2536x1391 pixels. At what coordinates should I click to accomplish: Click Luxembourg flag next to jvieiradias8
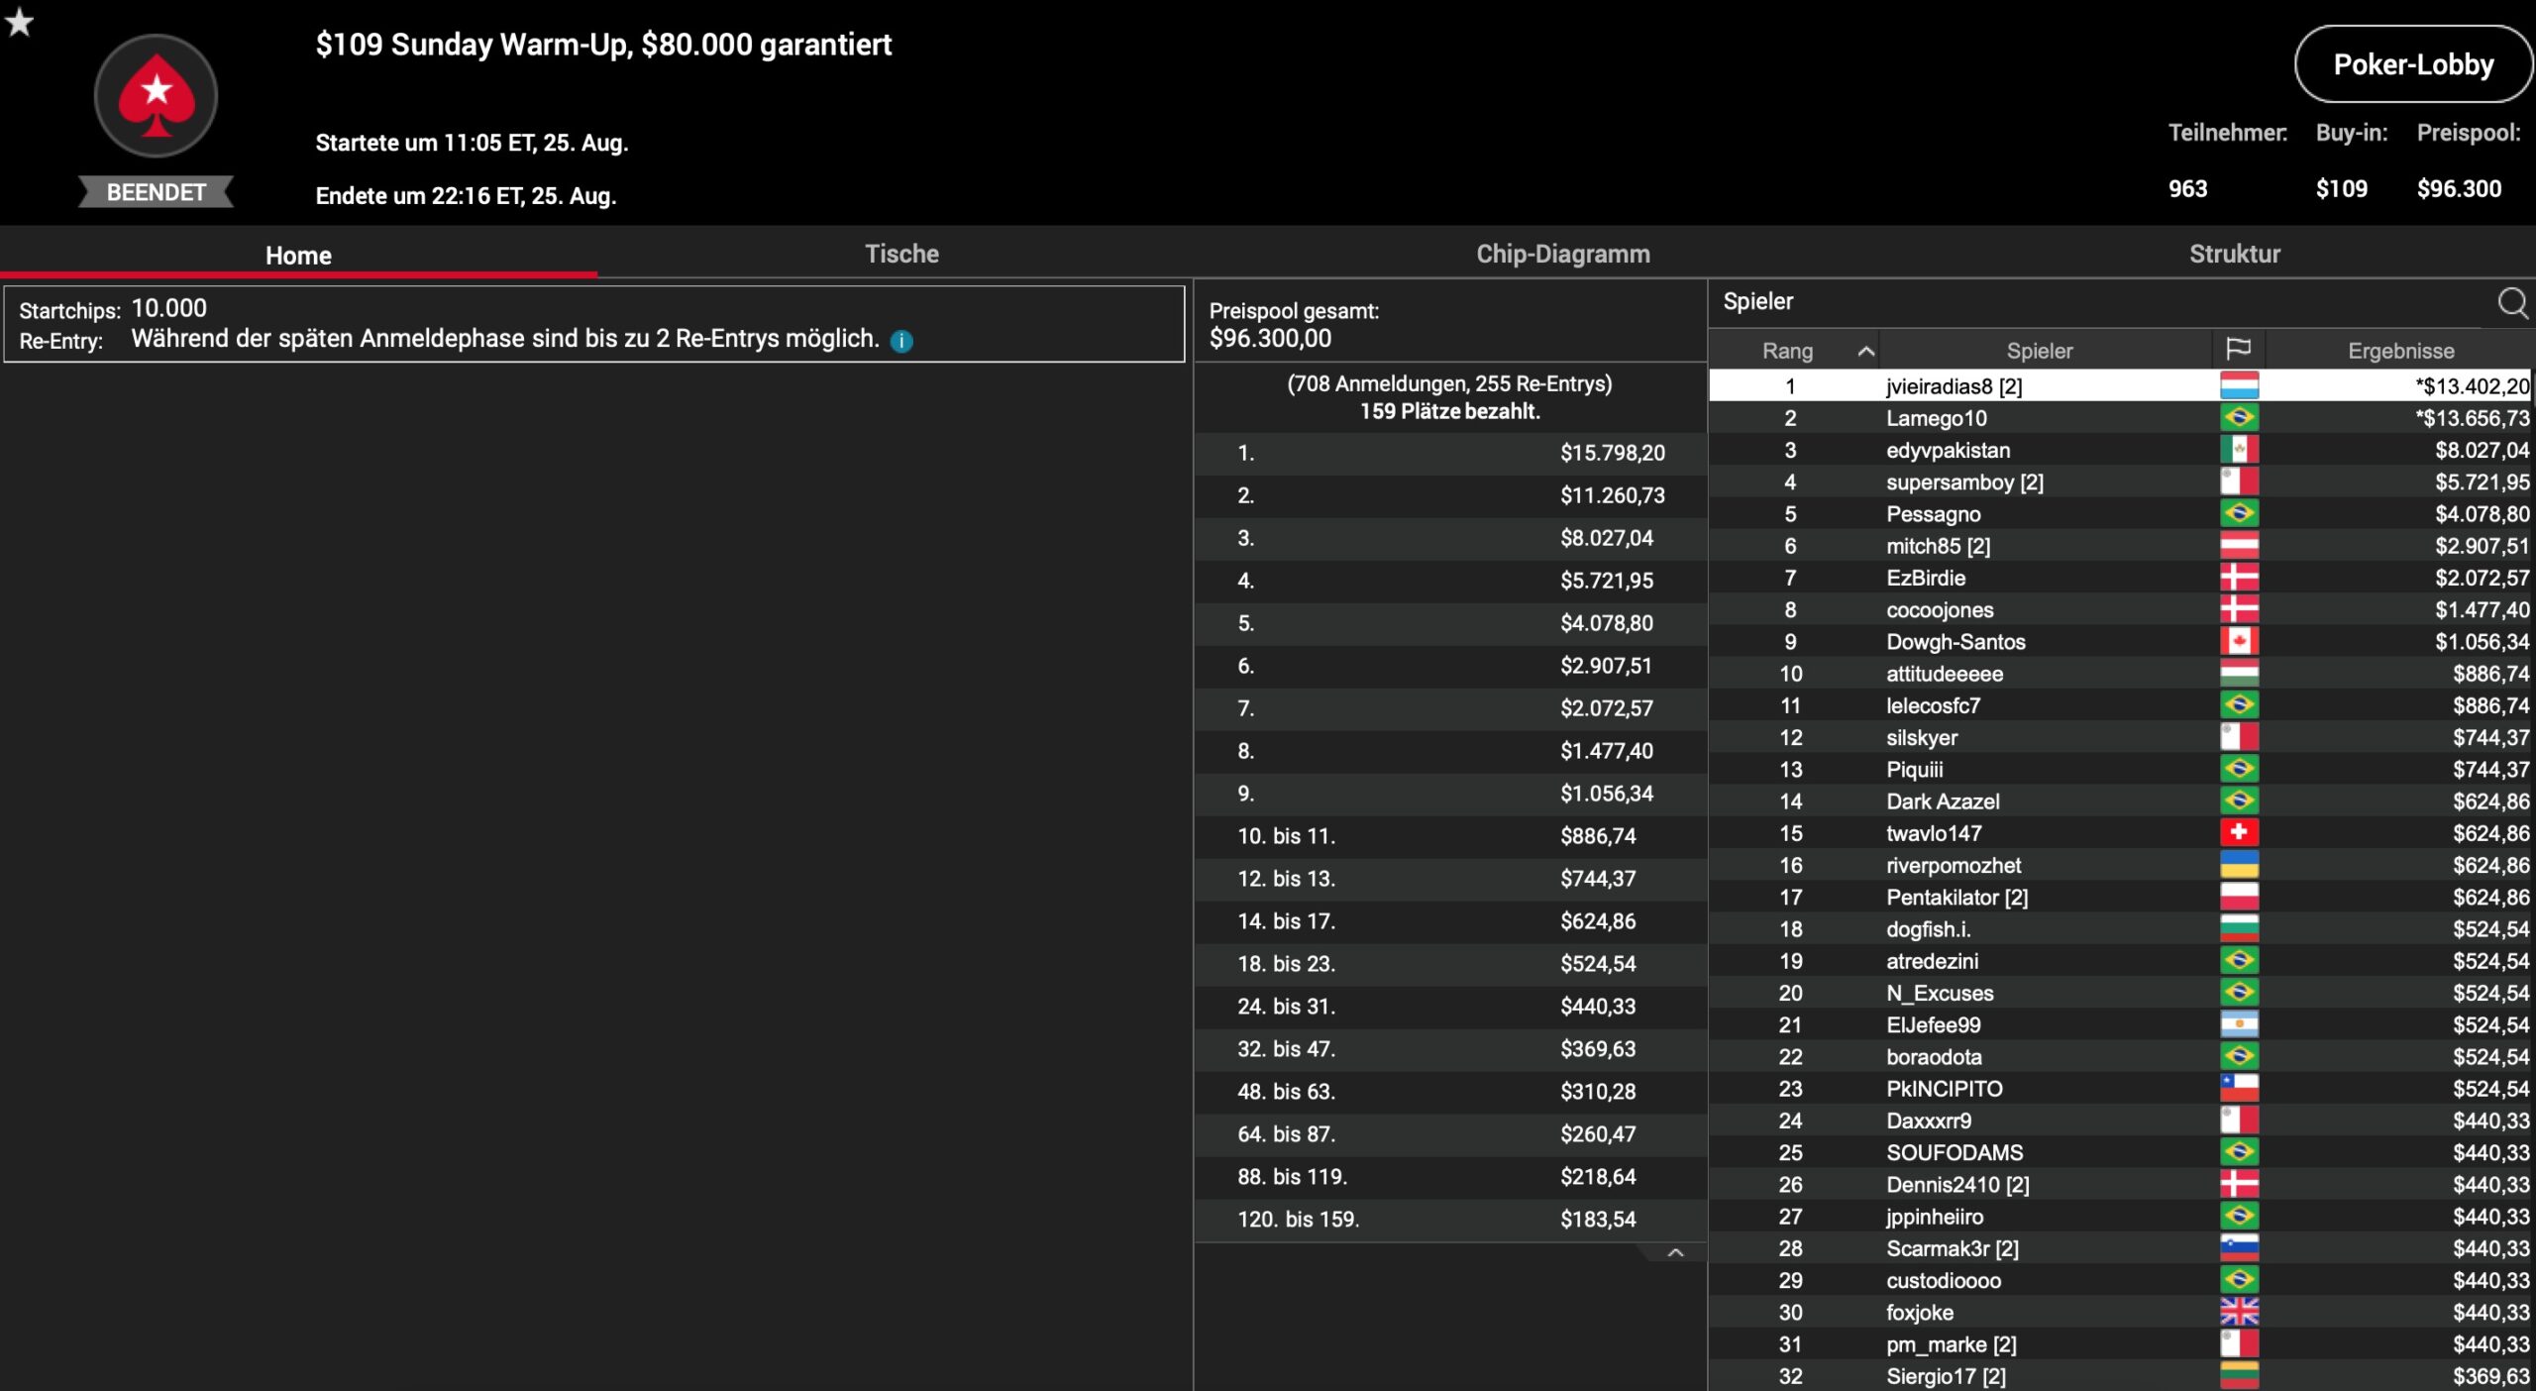click(x=2238, y=385)
